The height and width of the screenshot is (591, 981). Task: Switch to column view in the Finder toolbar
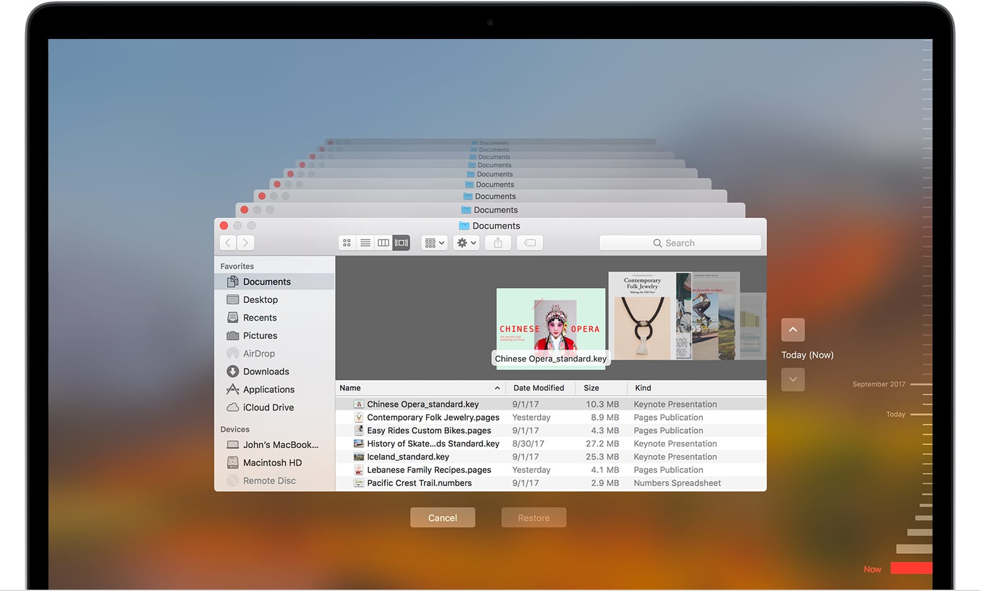pos(383,243)
